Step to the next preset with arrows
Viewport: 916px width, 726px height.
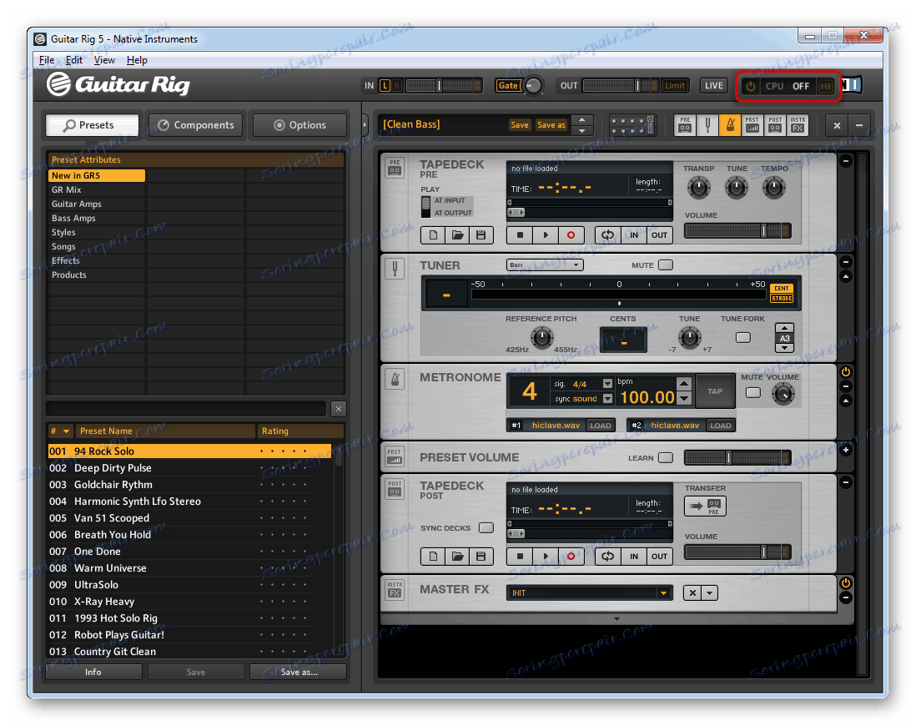[x=581, y=130]
